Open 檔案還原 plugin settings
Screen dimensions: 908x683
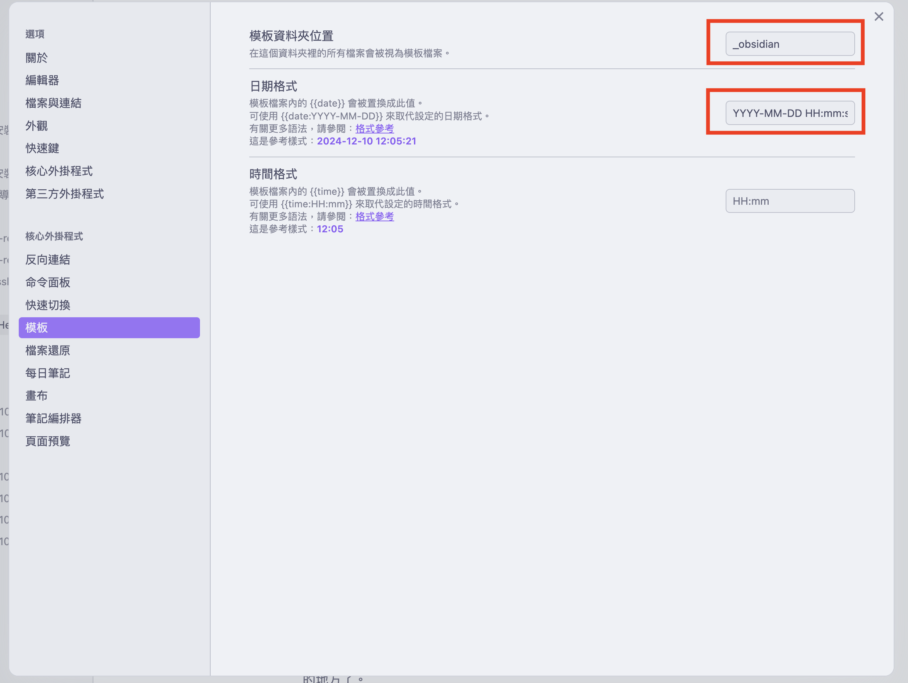tap(48, 351)
